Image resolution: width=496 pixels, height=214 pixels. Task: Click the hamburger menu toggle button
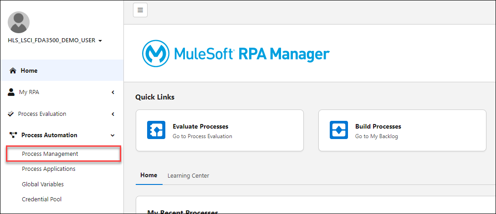pyautogui.click(x=140, y=10)
